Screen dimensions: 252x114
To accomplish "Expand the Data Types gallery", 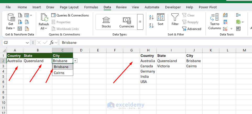I will (x=140, y=22).
